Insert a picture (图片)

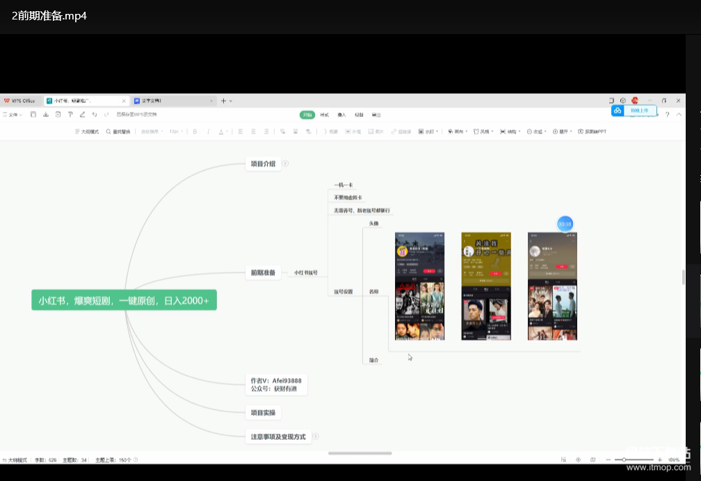(376, 131)
